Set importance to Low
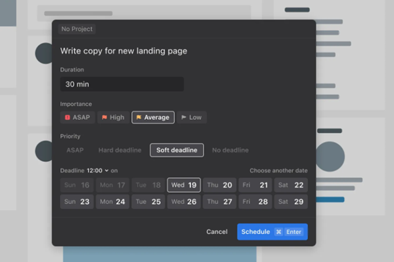The height and width of the screenshot is (262, 394). pyautogui.click(x=192, y=117)
